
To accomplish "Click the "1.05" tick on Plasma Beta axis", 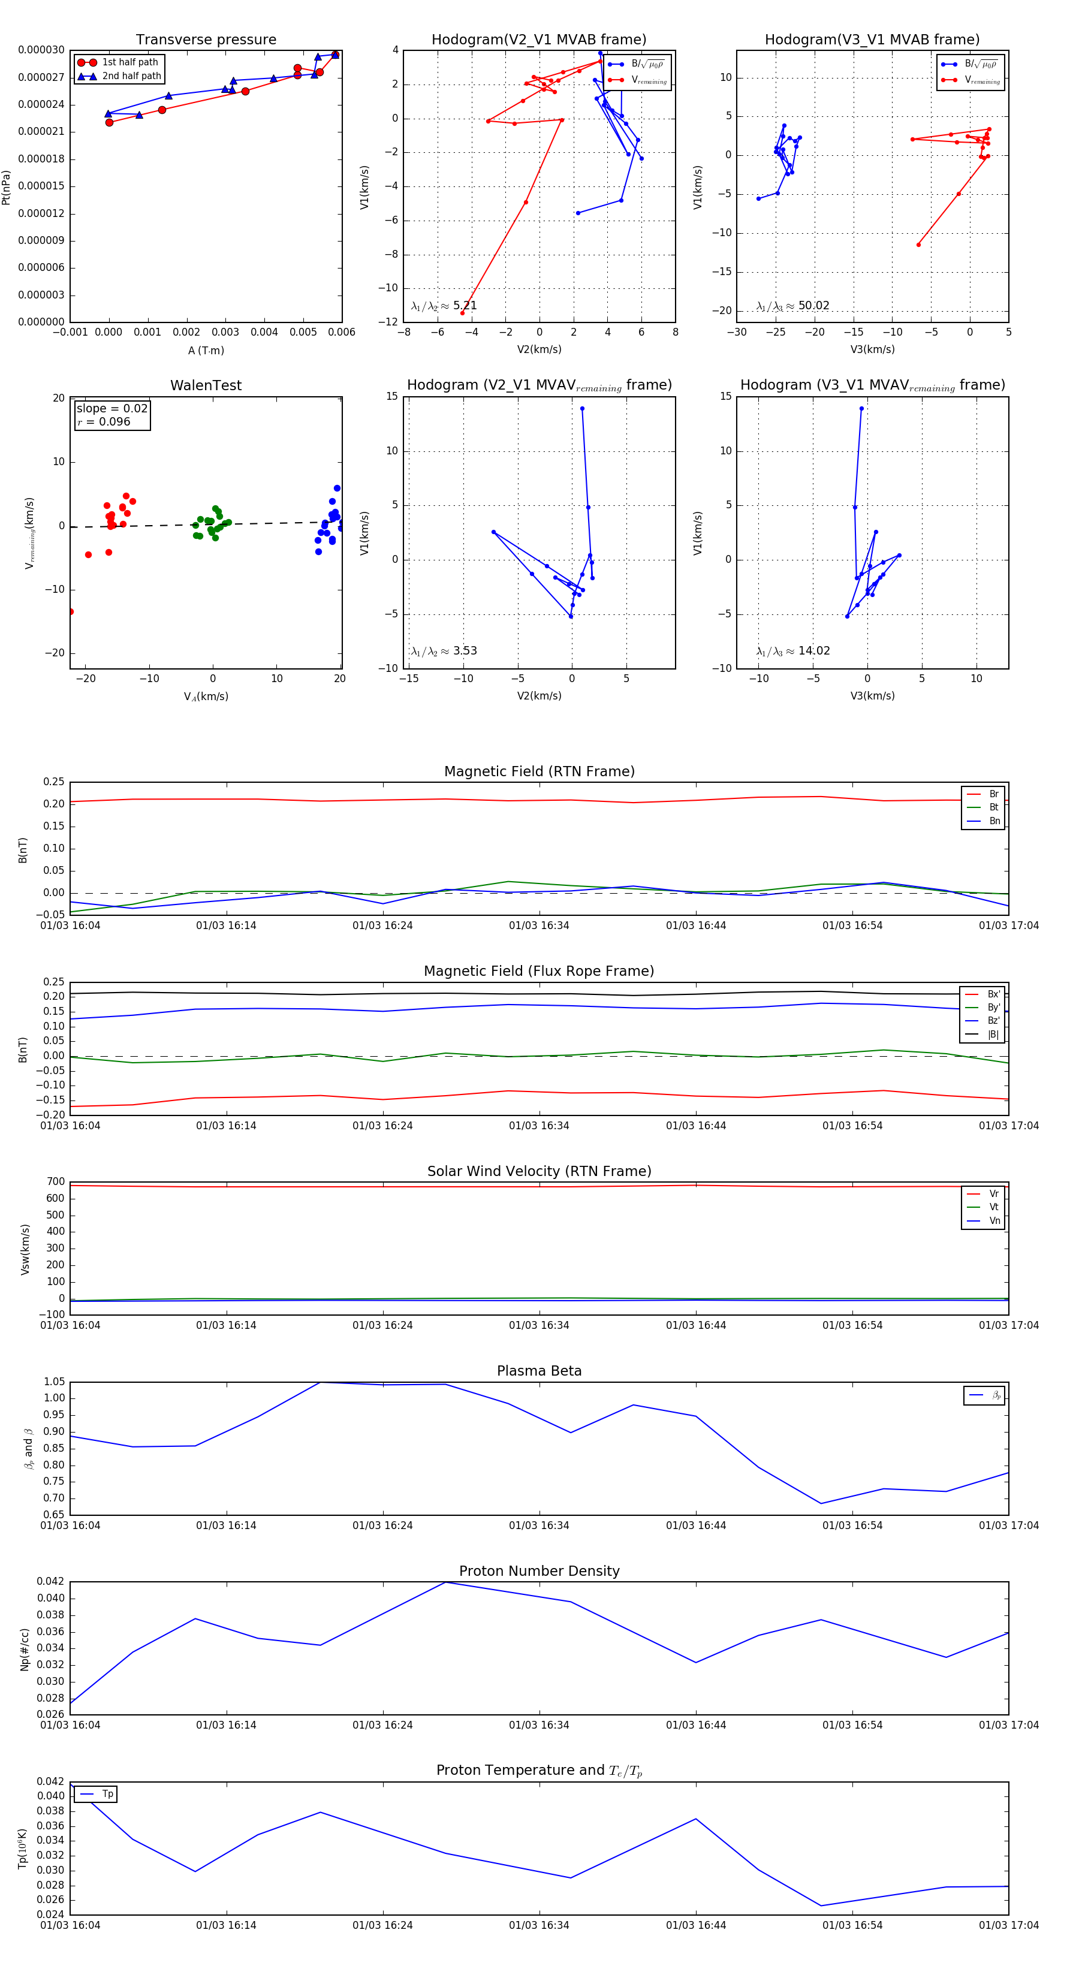I will coord(55,1382).
